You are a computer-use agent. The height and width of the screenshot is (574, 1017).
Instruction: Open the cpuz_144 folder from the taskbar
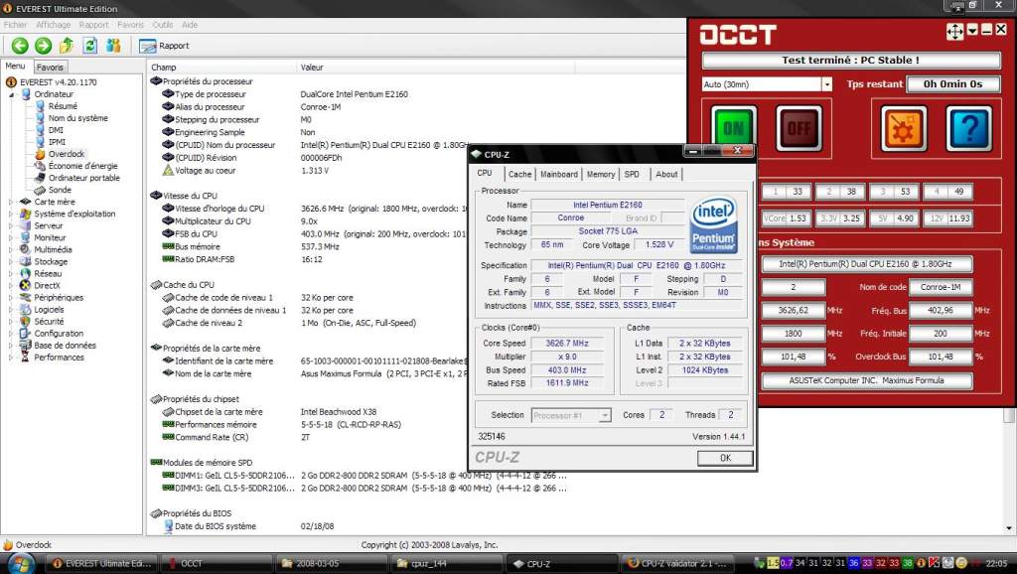tap(446, 564)
